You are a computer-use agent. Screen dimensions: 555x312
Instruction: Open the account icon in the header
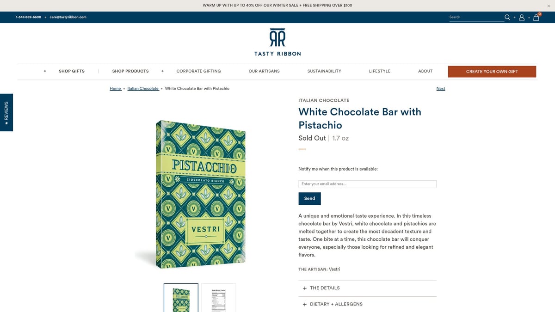pos(522,17)
